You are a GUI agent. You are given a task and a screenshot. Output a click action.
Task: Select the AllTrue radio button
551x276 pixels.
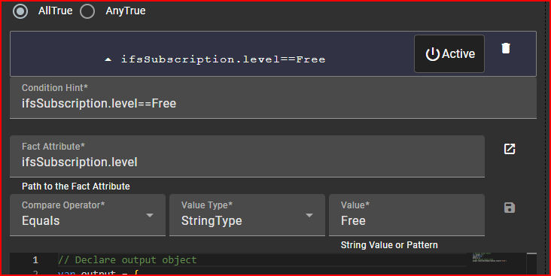pyautogui.click(x=20, y=11)
